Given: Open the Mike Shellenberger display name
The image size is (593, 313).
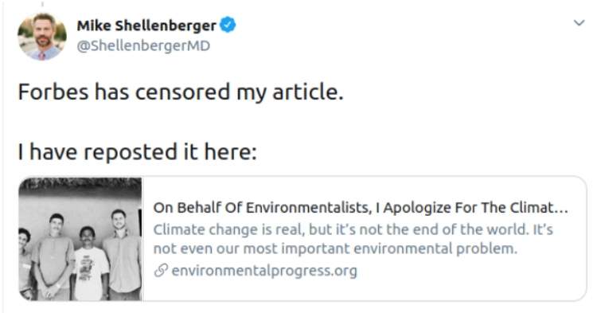Looking at the screenshot, I should (146, 25).
